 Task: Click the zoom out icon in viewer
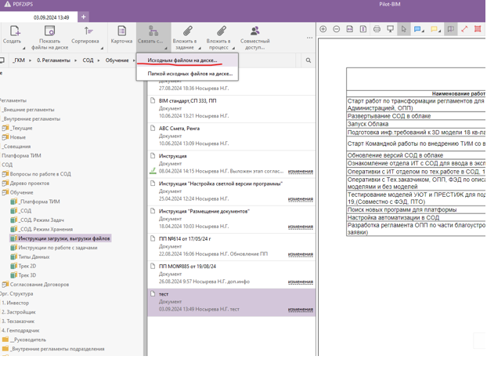(x=337, y=30)
